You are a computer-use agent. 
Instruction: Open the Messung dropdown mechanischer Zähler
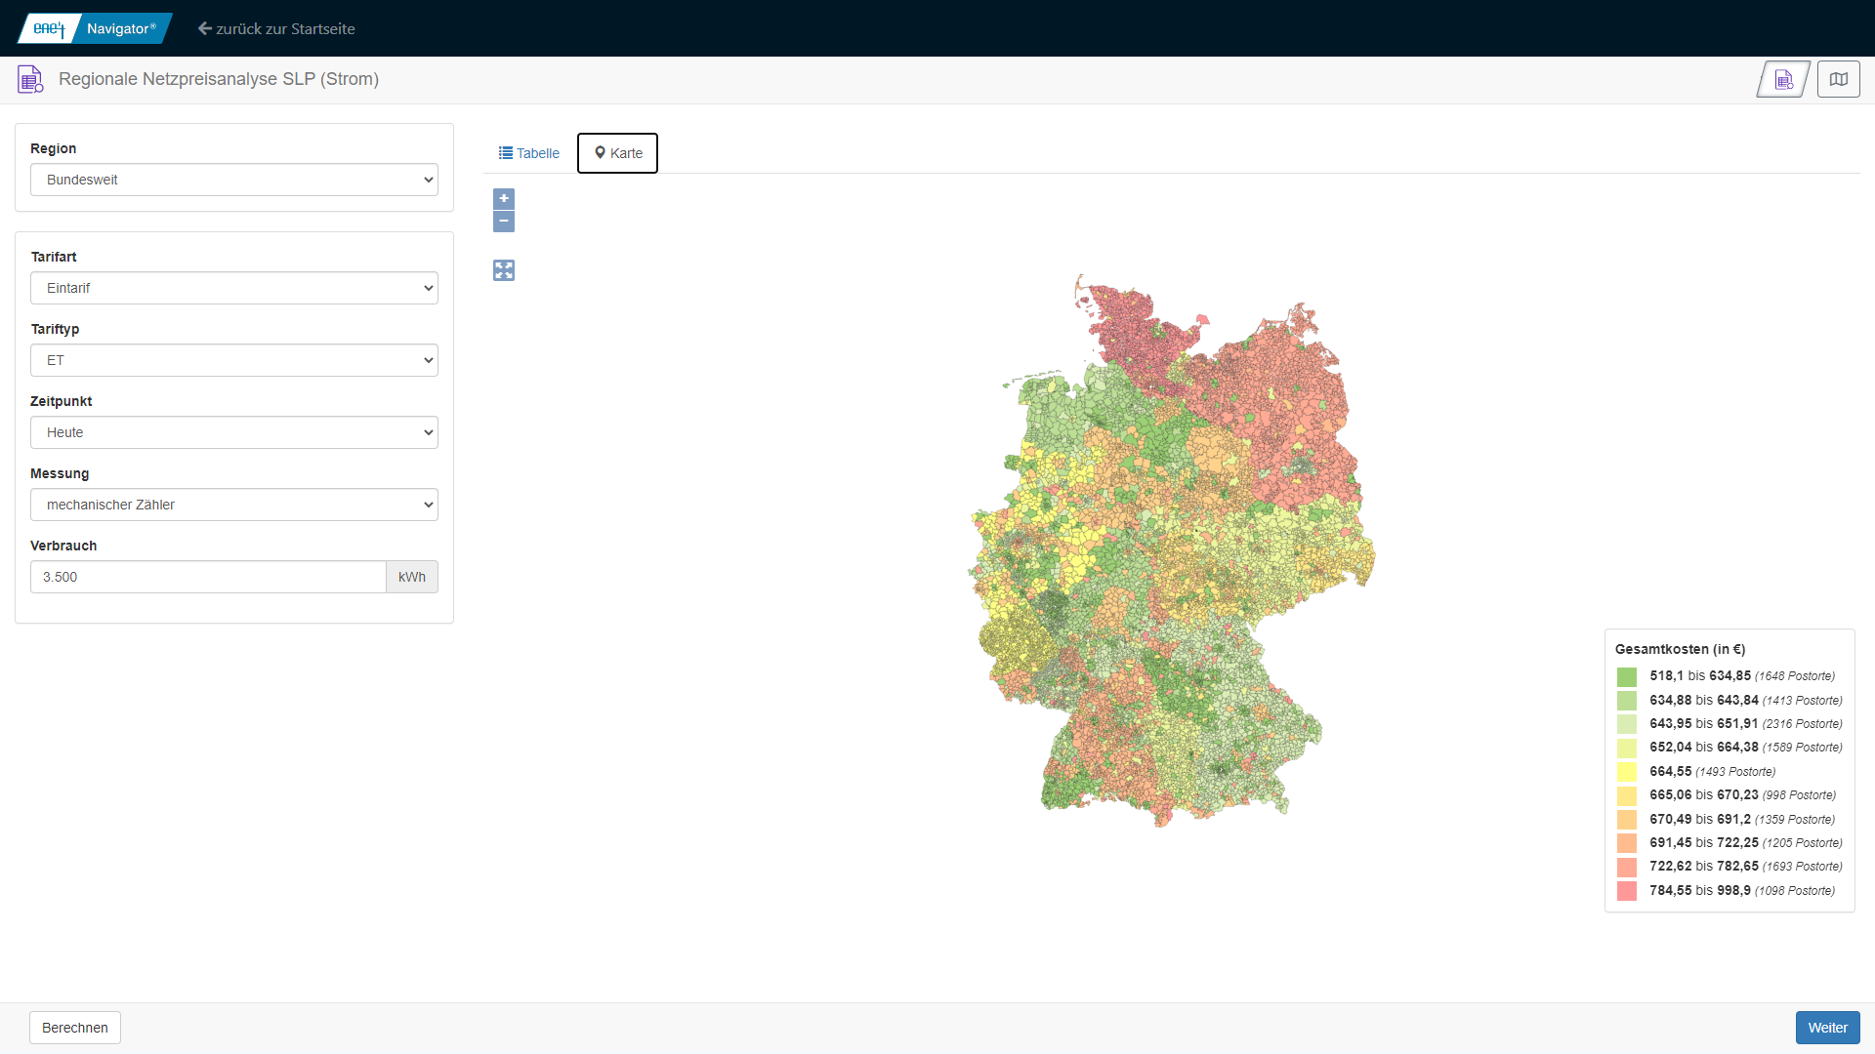[234, 505]
